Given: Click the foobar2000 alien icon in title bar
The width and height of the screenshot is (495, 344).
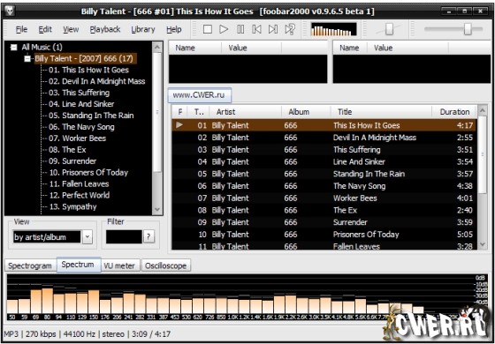Looking at the screenshot, I should 10,11.
